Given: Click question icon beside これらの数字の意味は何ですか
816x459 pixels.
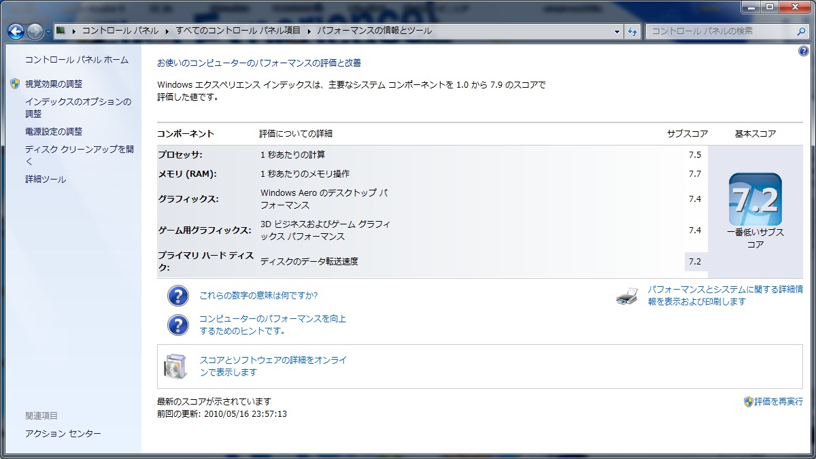Looking at the screenshot, I should (x=178, y=296).
